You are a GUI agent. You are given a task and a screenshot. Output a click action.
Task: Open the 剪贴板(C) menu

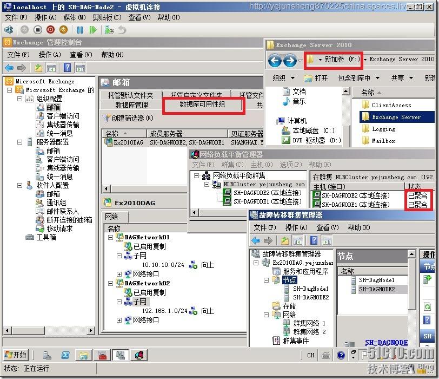(x=107, y=17)
